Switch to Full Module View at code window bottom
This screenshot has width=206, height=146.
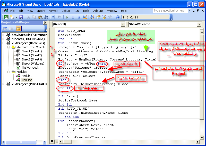coord(56,141)
